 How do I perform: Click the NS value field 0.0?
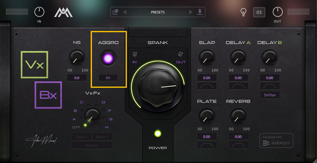tap(77, 78)
